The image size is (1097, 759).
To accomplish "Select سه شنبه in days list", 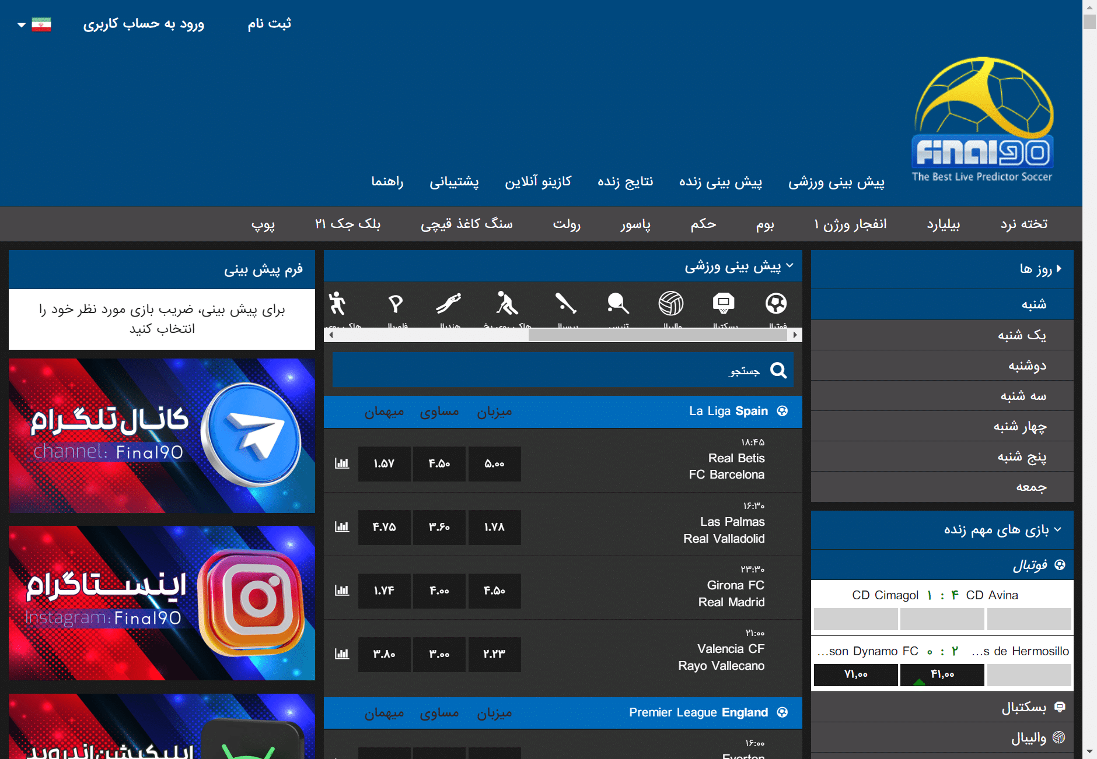I will coord(942,396).
